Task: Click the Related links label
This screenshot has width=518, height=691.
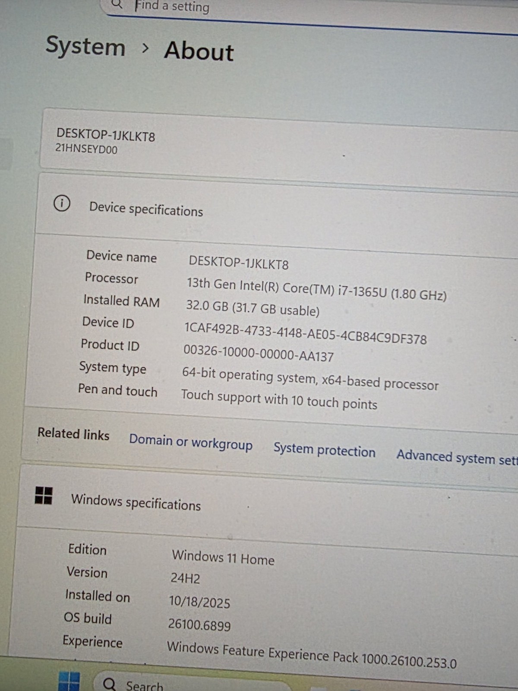Action: coord(73,434)
